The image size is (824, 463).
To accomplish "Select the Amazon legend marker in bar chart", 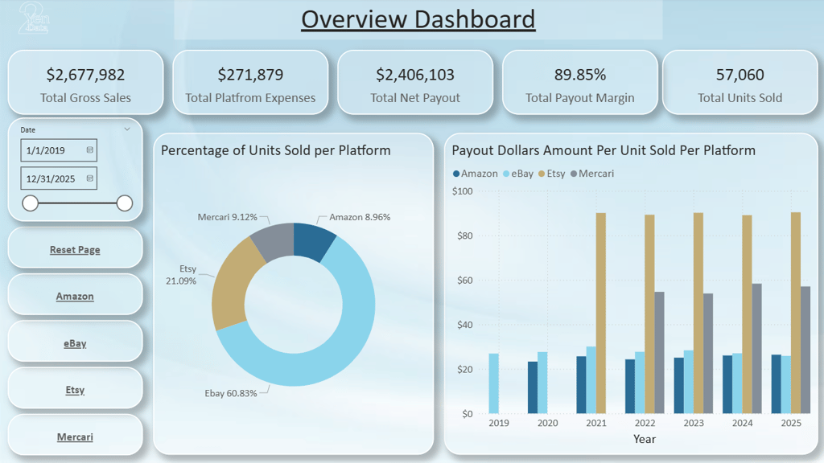I will click(x=456, y=174).
